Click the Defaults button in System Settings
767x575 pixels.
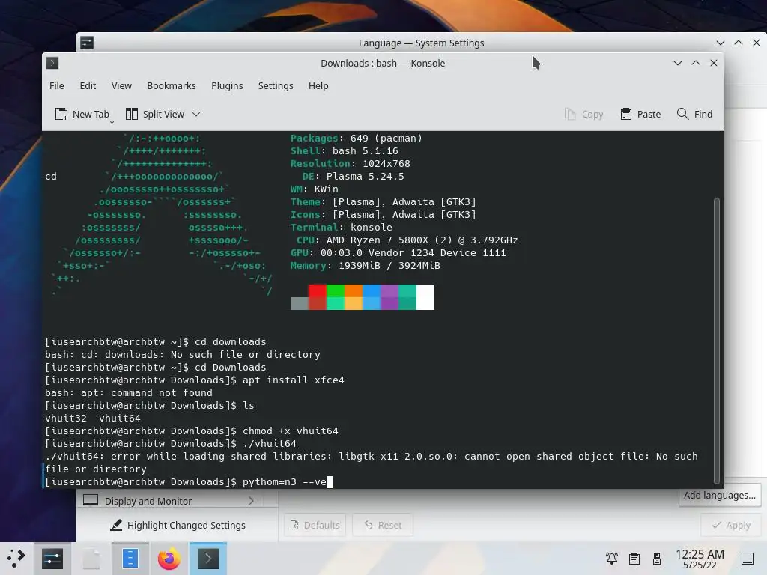pyautogui.click(x=315, y=525)
